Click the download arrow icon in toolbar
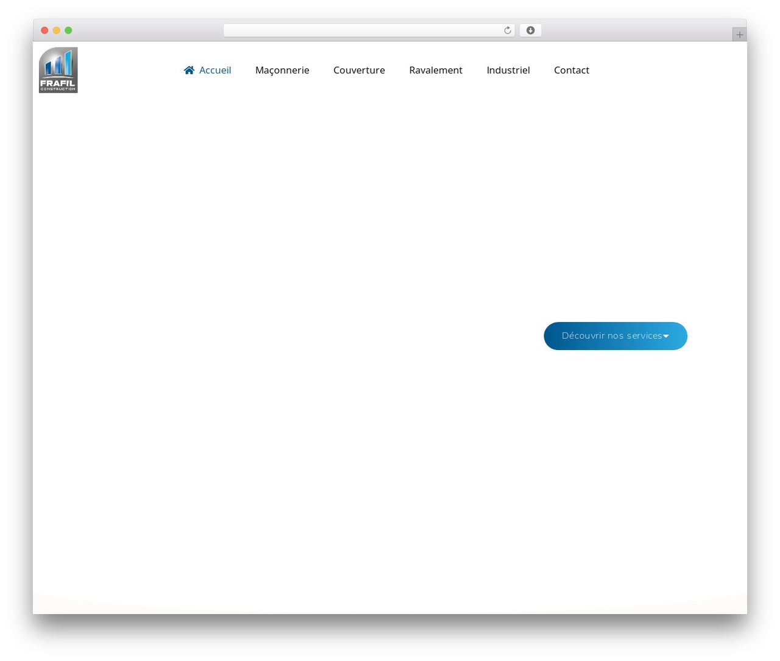 point(530,30)
